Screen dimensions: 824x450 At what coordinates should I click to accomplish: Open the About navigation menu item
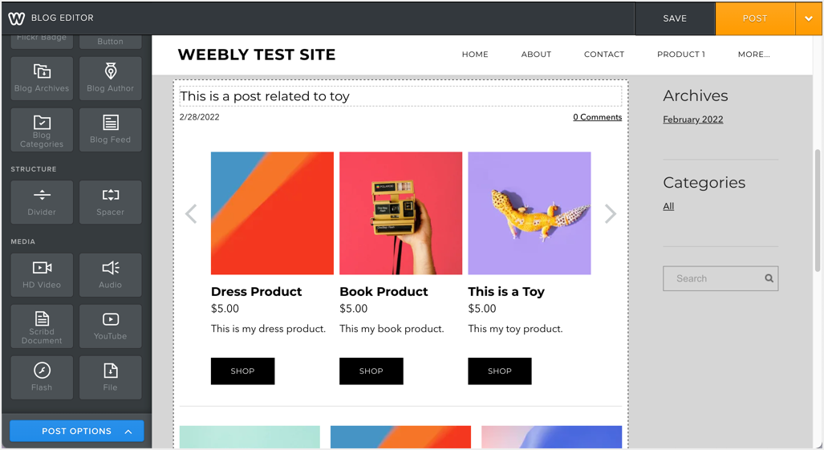pos(536,55)
